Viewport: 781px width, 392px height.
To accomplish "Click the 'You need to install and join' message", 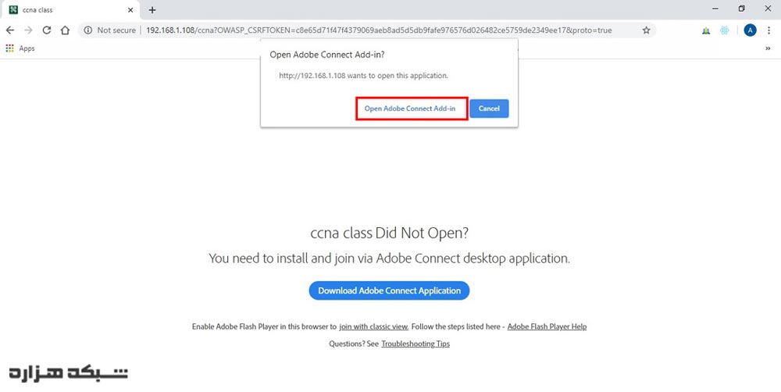I will 389,258.
